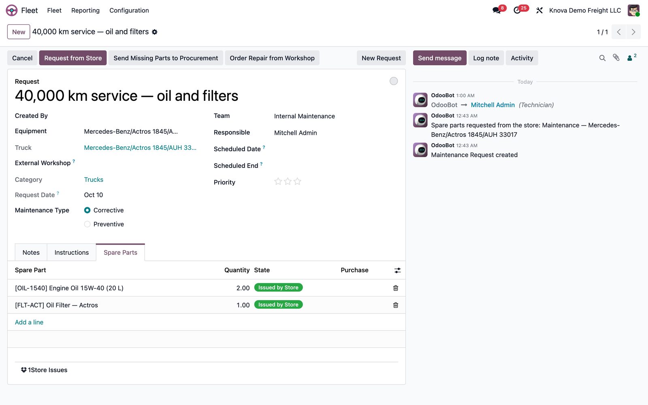Viewport: 648px width, 405px height.
Task: Open column settings icon in Spare Parts table
Action: pyautogui.click(x=397, y=270)
